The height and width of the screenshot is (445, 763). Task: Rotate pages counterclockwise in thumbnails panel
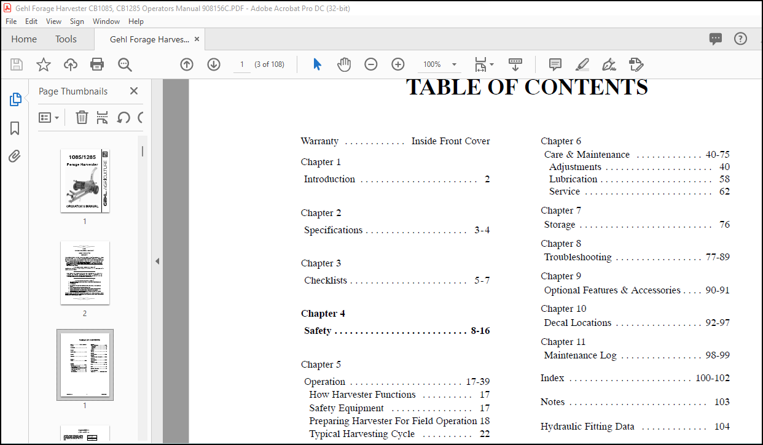(123, 117)
